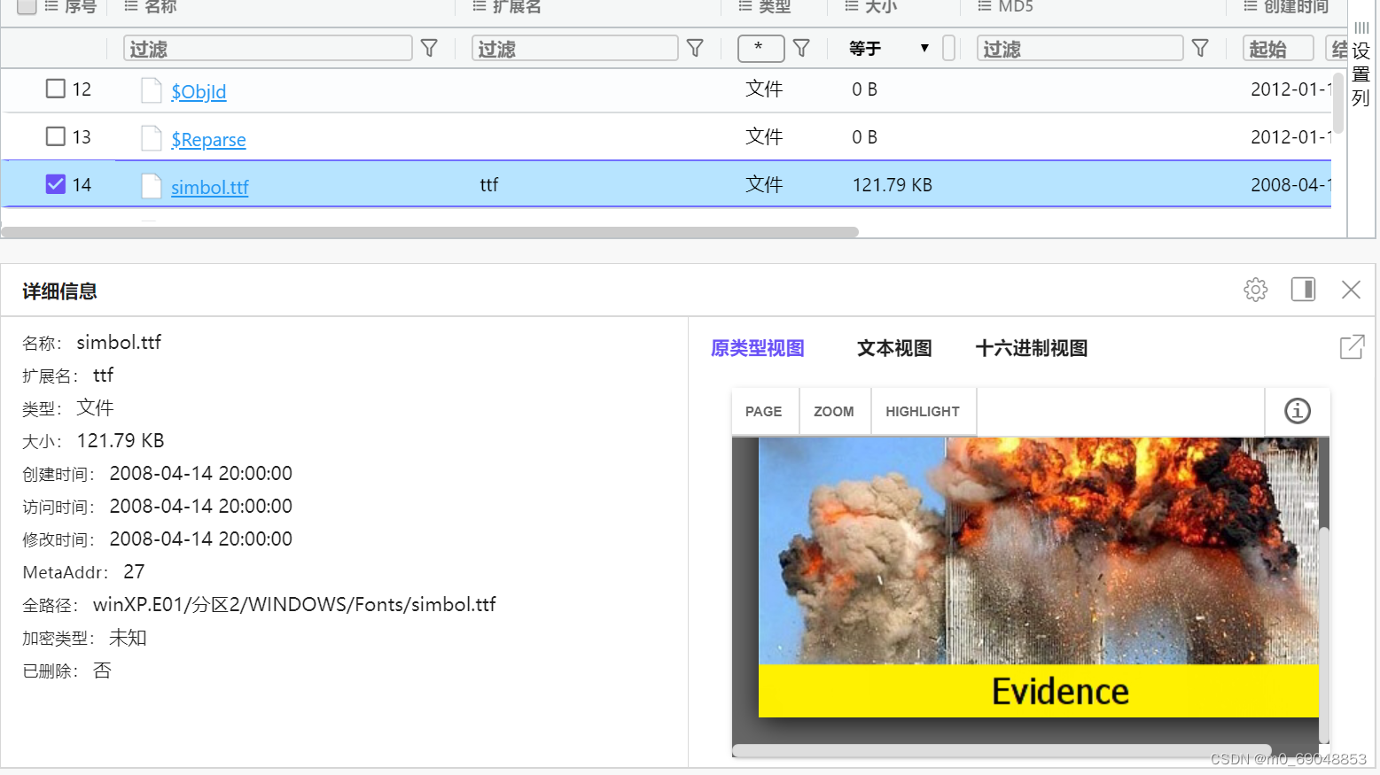Click the extension filter input field
This screenshot has width=1380, height=775.
coord(575,48)
